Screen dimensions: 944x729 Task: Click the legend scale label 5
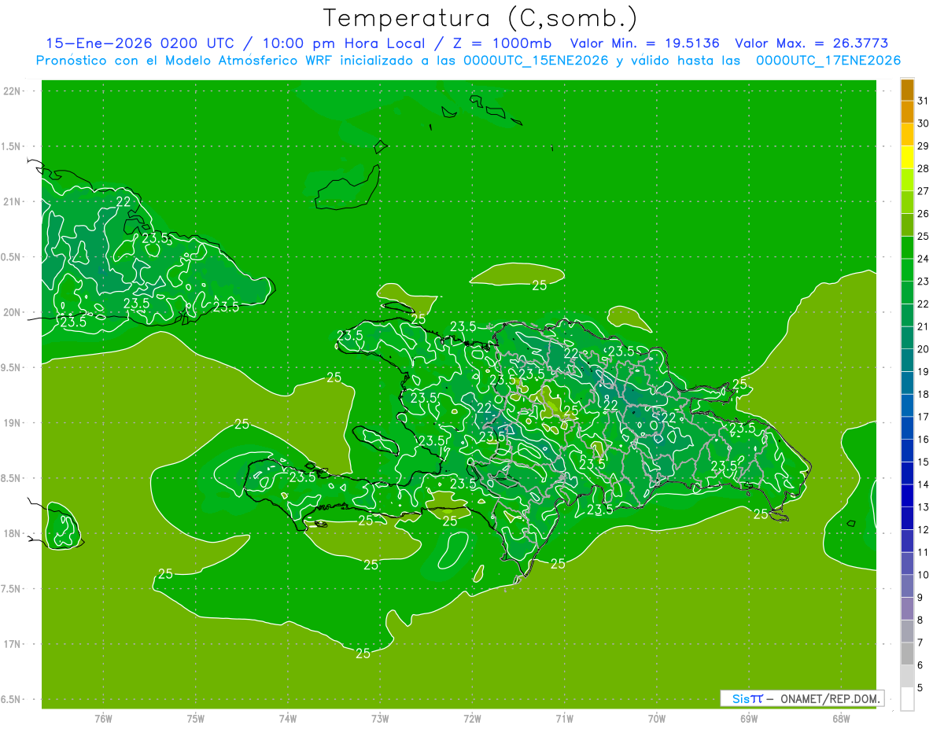920,688
